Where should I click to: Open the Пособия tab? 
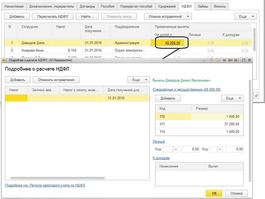(108, 7)
